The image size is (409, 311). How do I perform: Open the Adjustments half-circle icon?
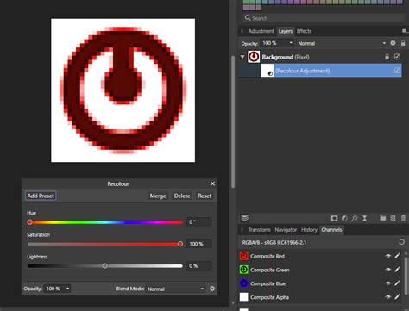pos(344,219)
